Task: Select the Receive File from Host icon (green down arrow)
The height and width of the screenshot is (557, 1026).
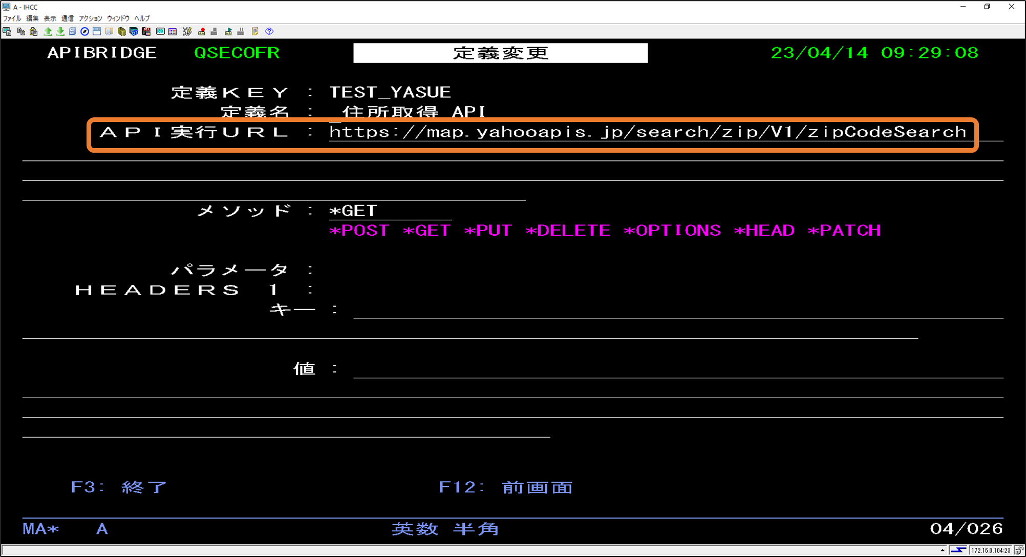Action: pyautogui.click(x=59, y=31)
